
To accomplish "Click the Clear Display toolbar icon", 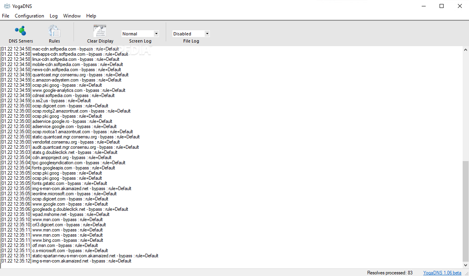I will tap(100, 31).
